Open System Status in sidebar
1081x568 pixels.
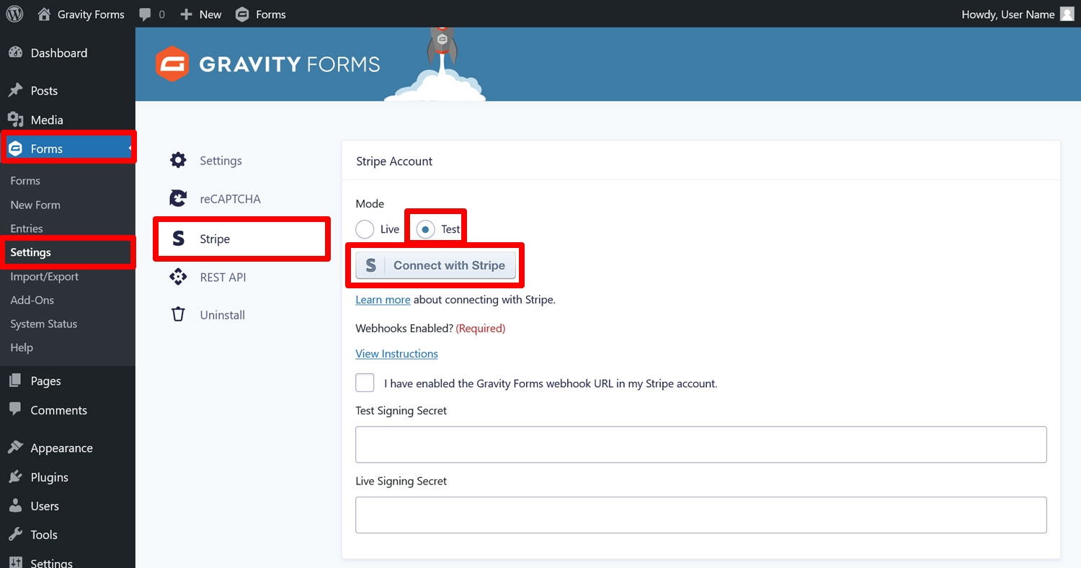coord(44,324)
